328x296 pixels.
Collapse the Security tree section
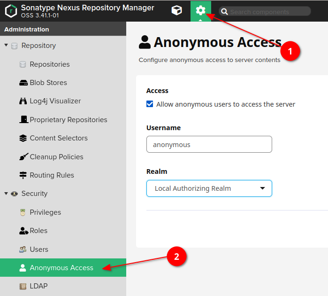coord(6,194)
